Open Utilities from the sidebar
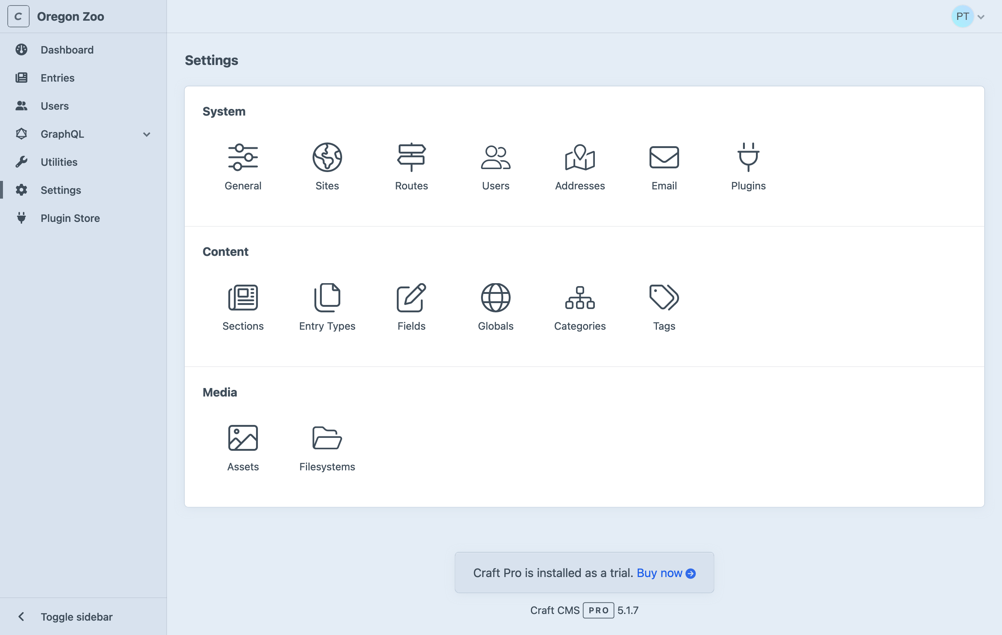This screenshot has height=635, width=1002. tap(58, 162)
